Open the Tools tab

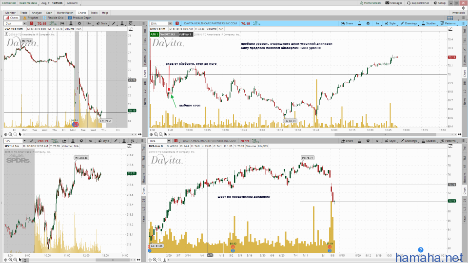point(94,13)
